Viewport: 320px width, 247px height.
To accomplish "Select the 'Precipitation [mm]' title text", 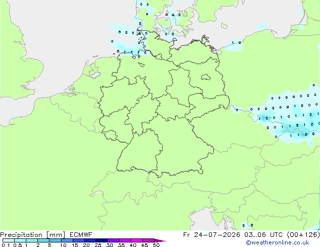I will (x=32, y=235).
